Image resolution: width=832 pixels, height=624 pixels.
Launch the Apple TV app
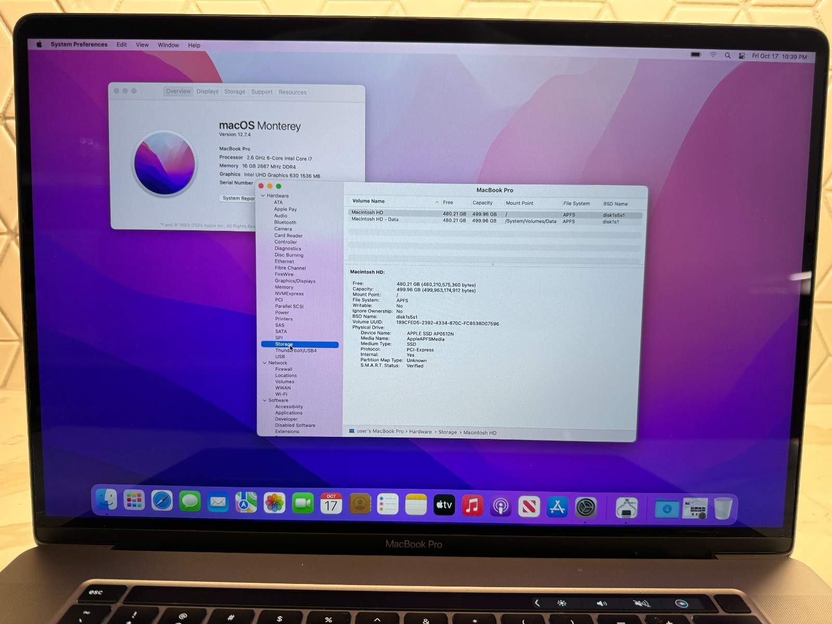pos(444,505)
